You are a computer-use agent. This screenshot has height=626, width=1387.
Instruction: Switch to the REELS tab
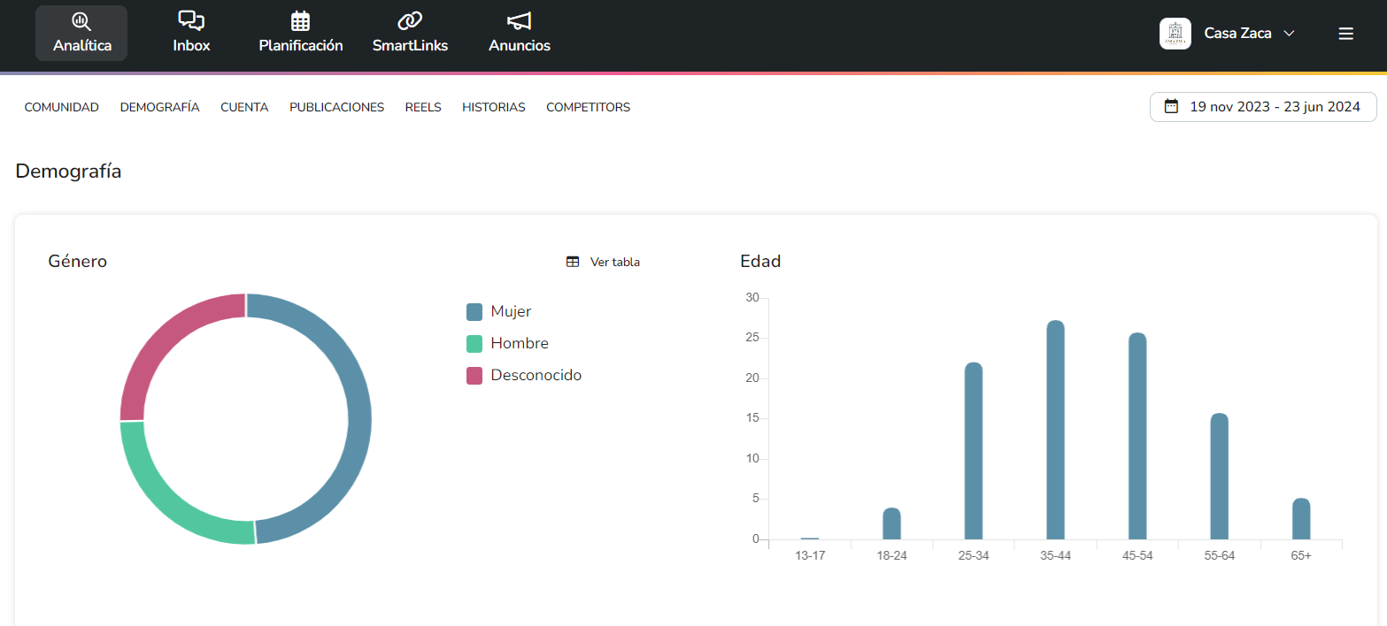click(x=423, y=107)
